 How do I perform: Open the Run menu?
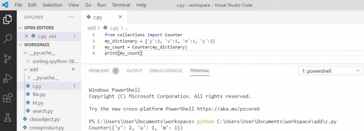coord(102,5)
